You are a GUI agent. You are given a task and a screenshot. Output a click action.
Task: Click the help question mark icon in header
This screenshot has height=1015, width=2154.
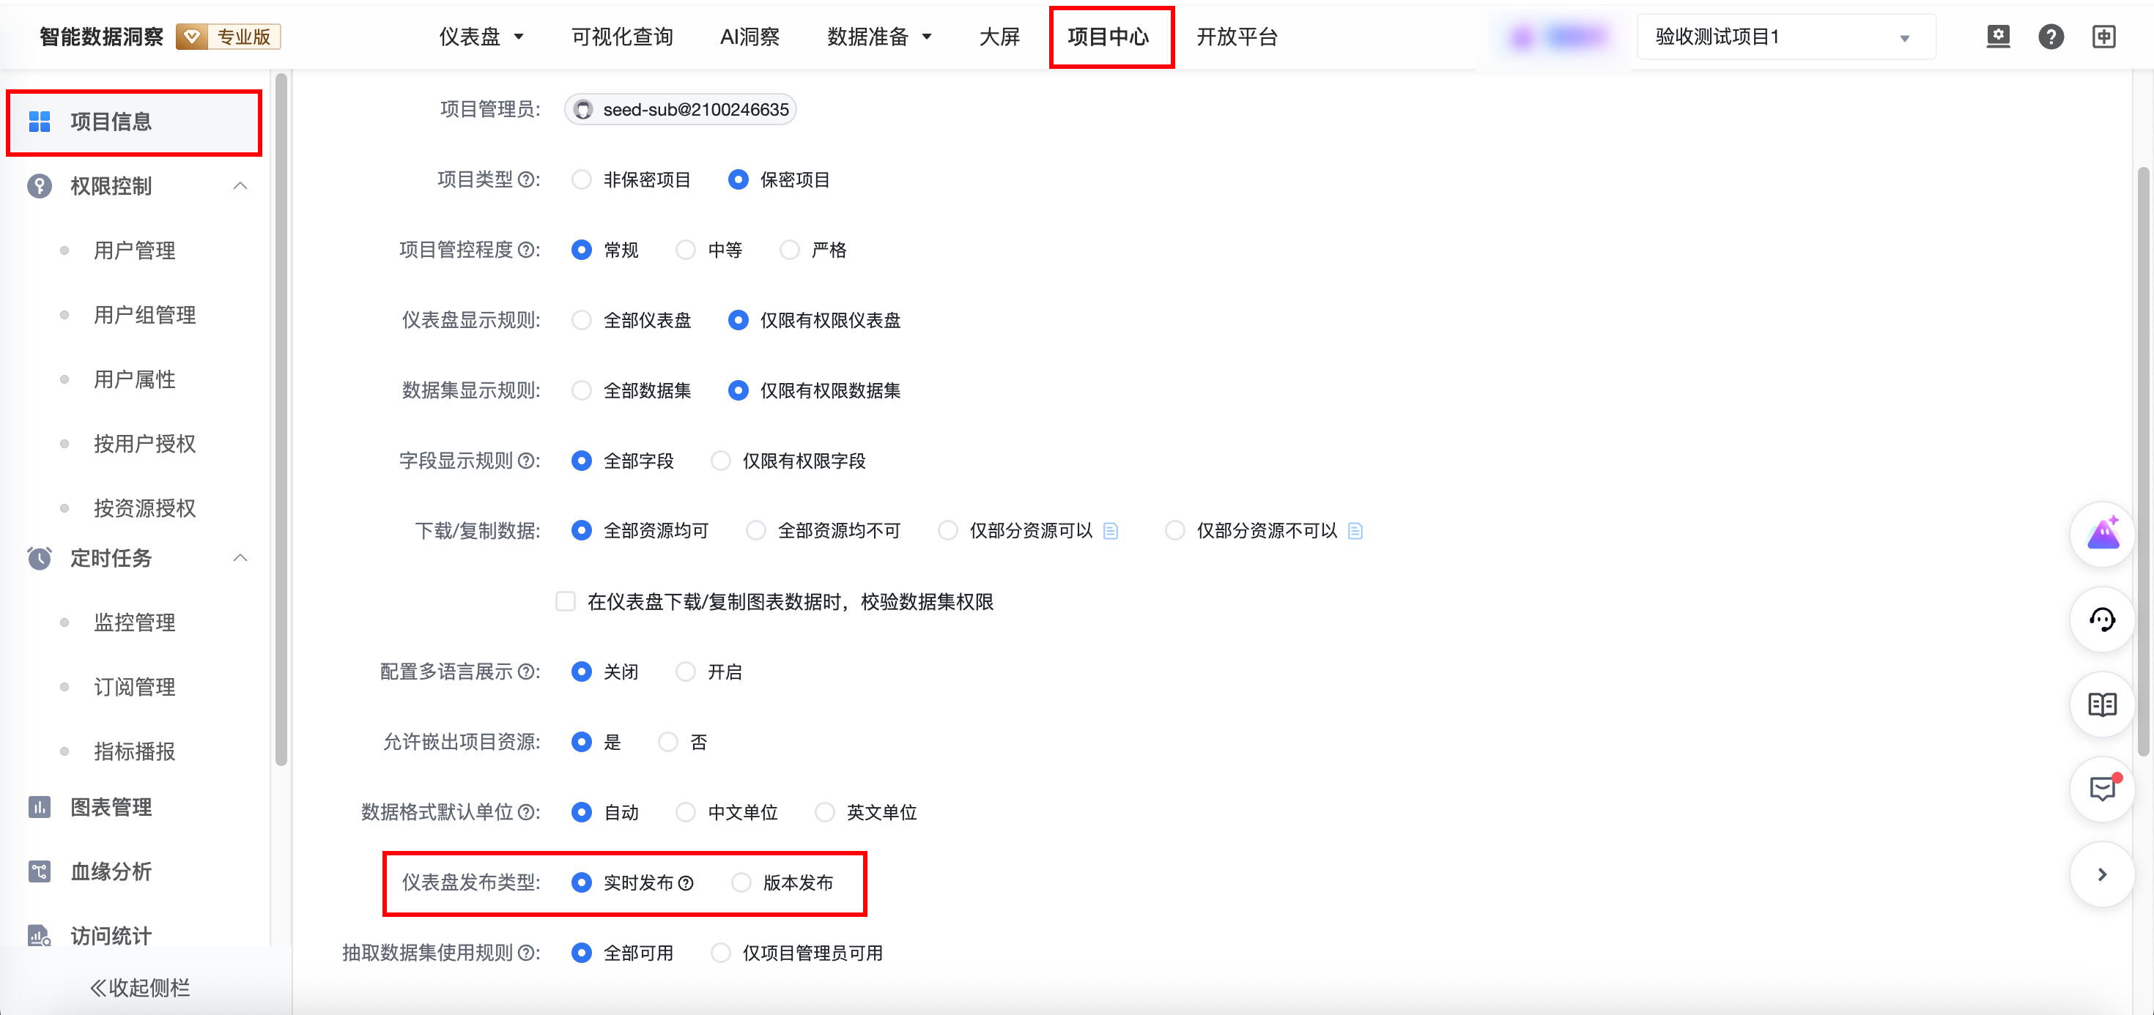pos(2050,37)
